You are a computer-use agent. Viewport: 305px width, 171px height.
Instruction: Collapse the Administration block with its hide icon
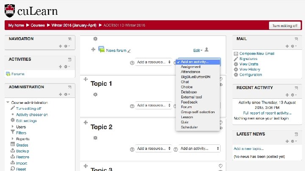(69, 87)
